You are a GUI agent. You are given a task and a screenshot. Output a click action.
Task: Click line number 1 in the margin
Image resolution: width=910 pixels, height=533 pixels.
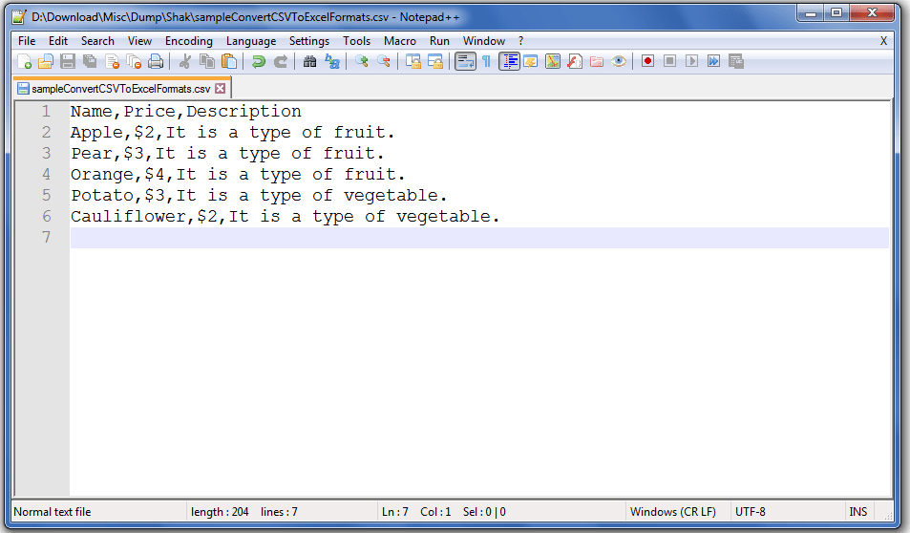click(47, 111)
